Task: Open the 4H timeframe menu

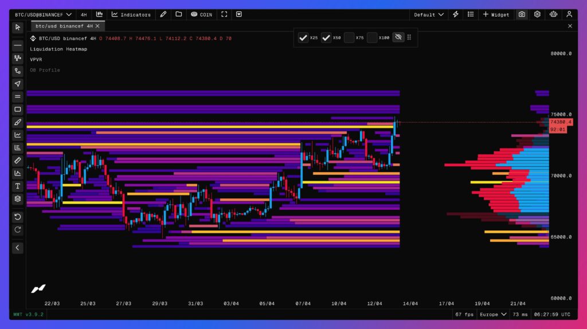Action: (84, 14)
